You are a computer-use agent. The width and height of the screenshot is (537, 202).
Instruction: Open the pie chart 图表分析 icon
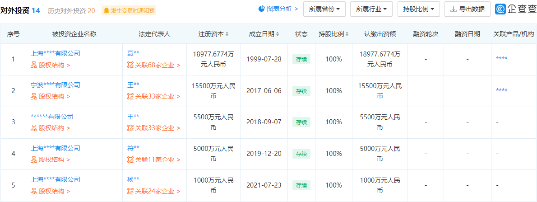[261, 9]
